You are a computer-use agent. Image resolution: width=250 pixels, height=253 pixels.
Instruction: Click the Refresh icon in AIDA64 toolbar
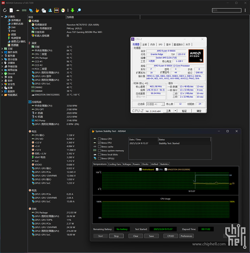click(5, 10)
